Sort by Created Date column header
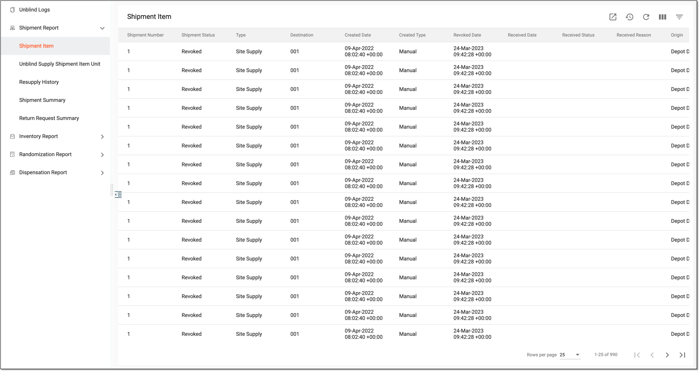This screenshot has height=371, width=699. point(358,35)
